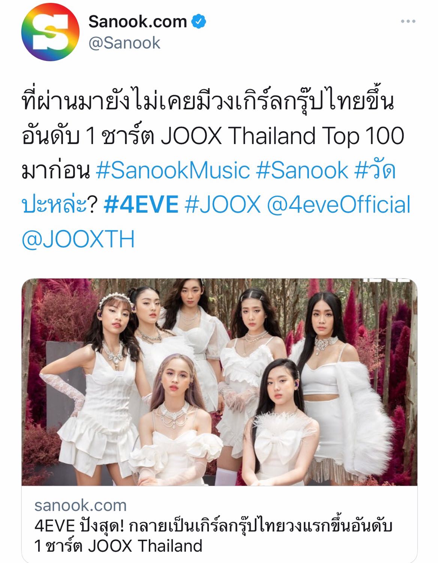
Task: Open the bold #4EVE hashtag
Action: pyautogui.click(x=141, y=205)
